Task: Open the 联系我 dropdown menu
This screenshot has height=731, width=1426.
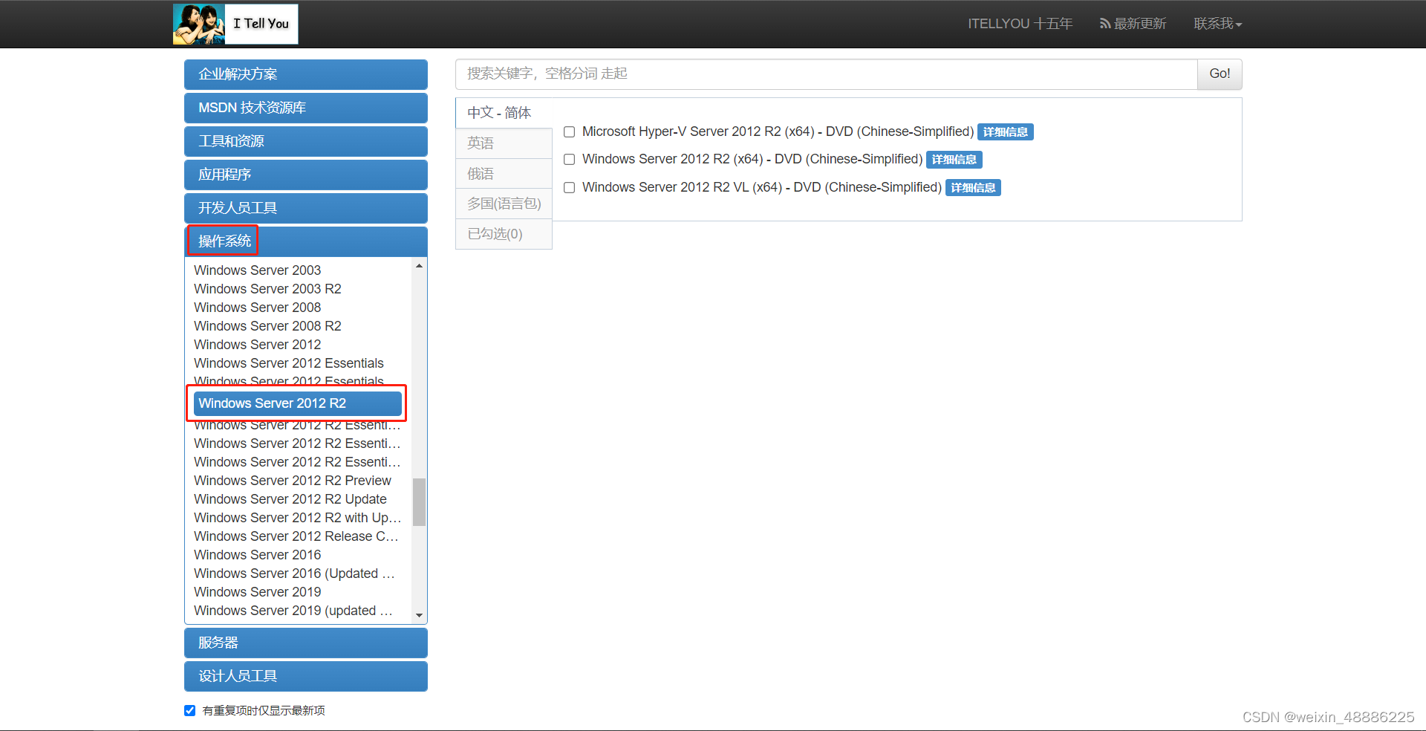Action: coord(1217,23)
